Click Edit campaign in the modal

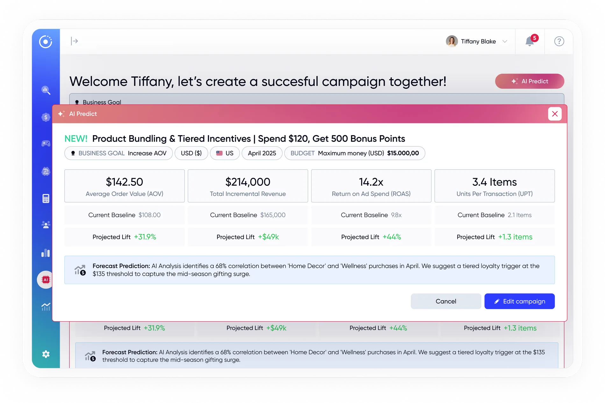[519, 301]
